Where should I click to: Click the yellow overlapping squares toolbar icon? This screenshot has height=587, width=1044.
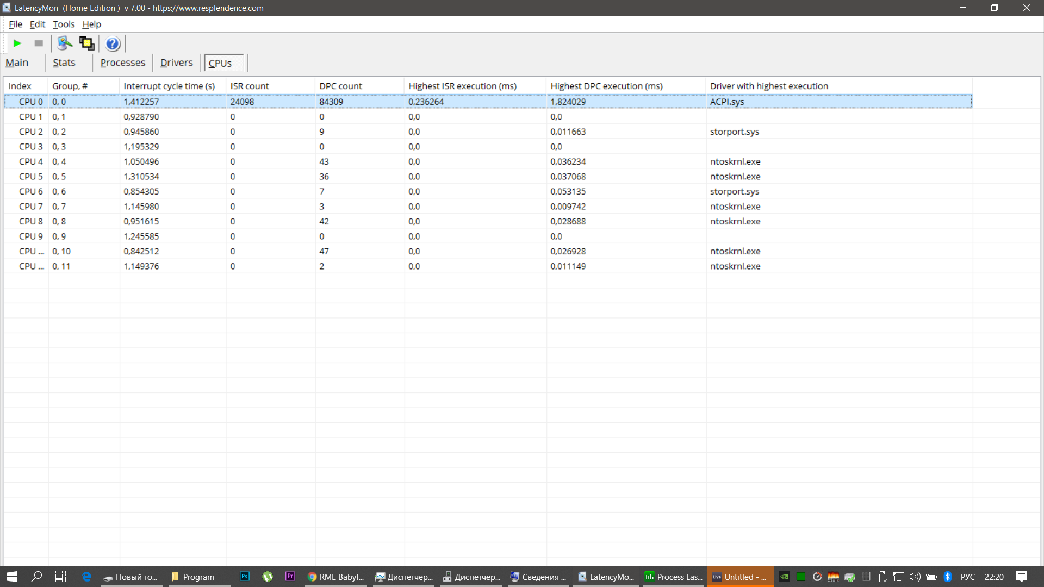[86, 43]
